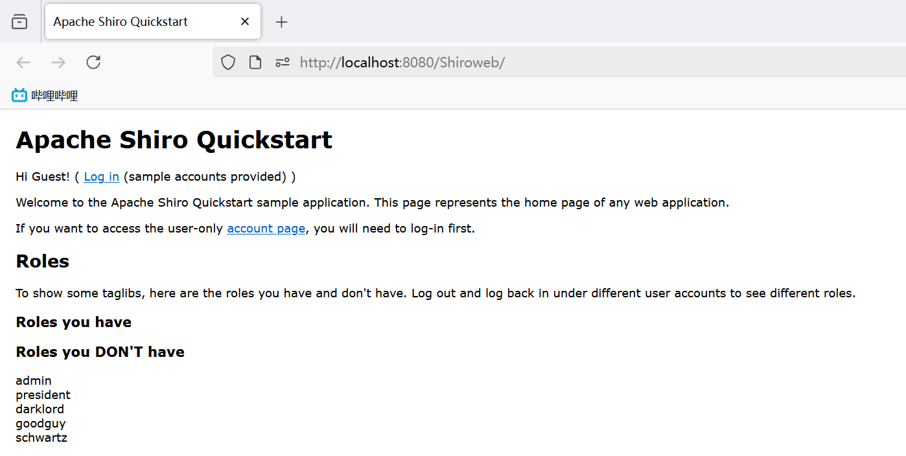
Task: Click the sentence starting 'Welcome to the Apache Shiro'
Action: (372, 203)
